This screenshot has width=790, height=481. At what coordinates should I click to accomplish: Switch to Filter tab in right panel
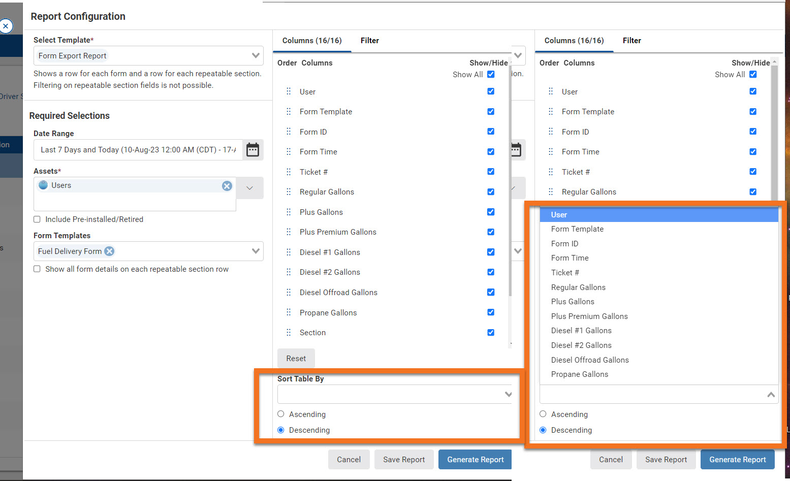(632, 41)
